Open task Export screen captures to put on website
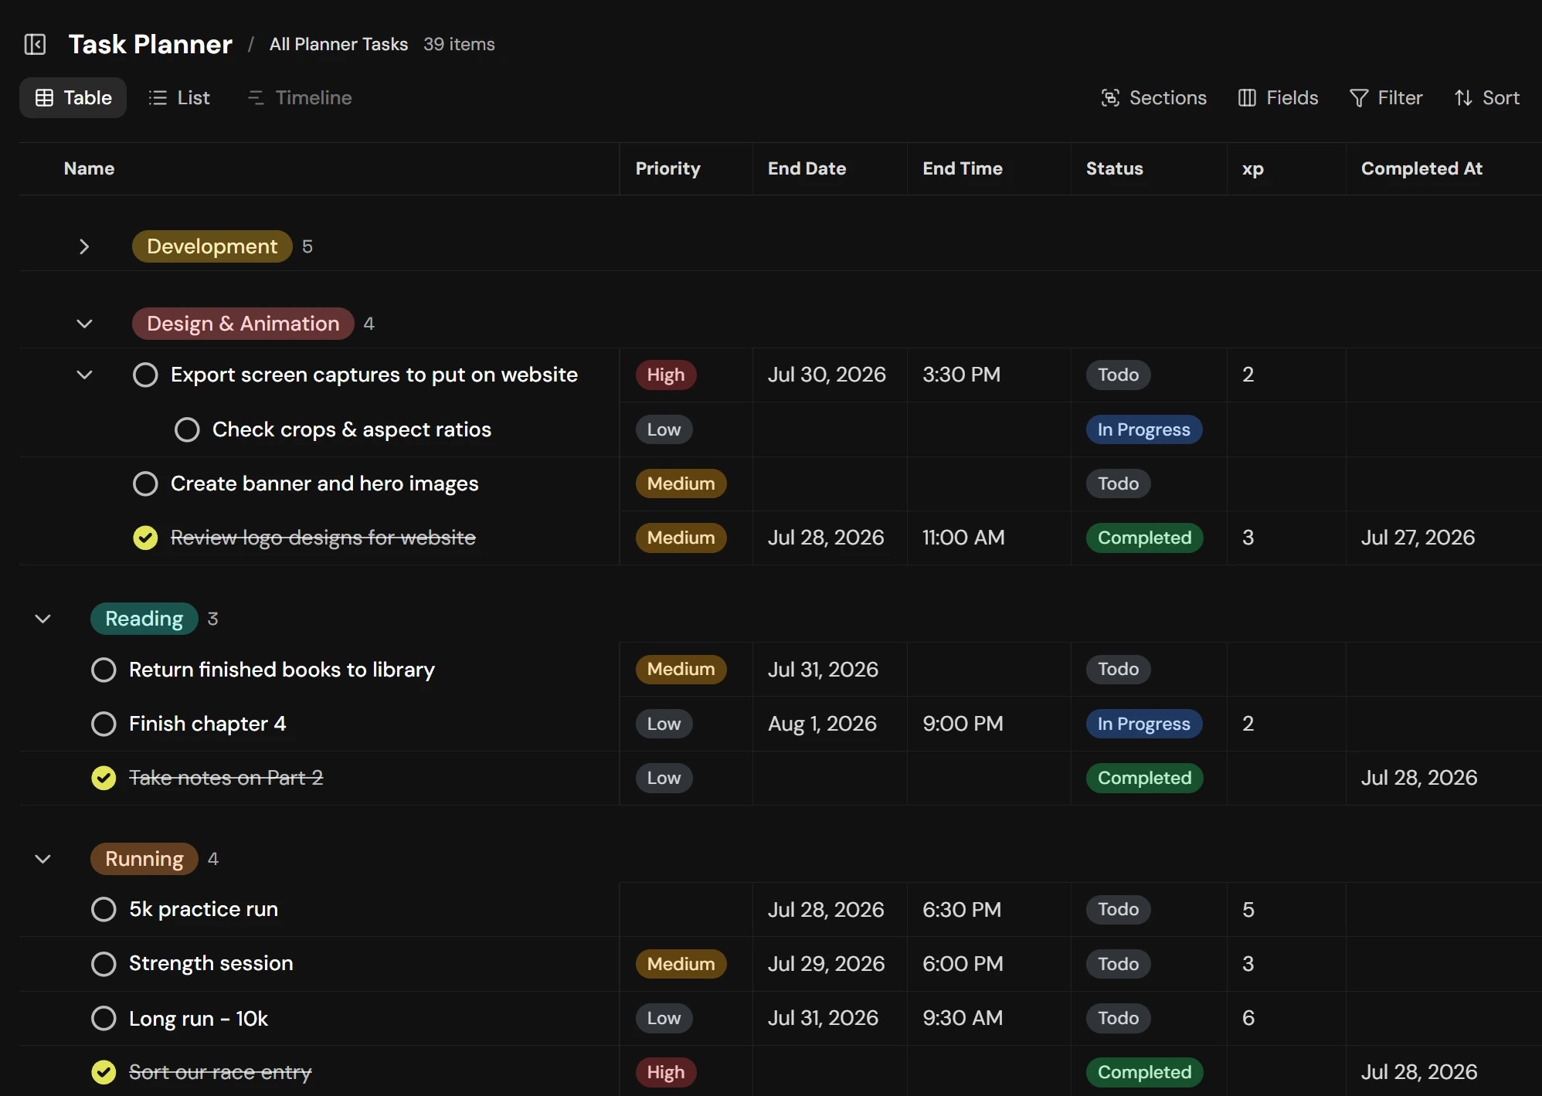Screen dimensions: 1542x1096 coord(374,375)
